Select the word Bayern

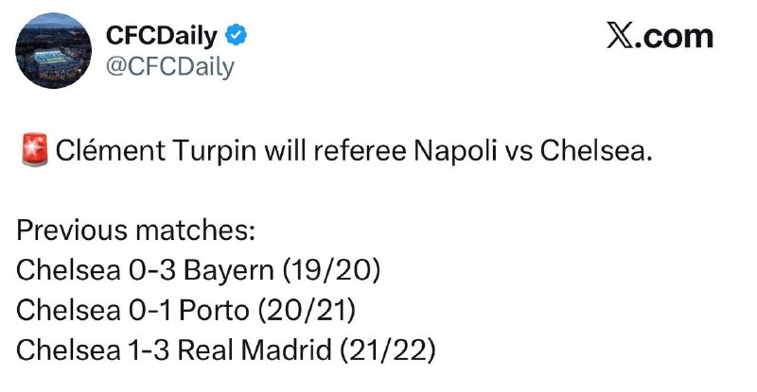230,271
